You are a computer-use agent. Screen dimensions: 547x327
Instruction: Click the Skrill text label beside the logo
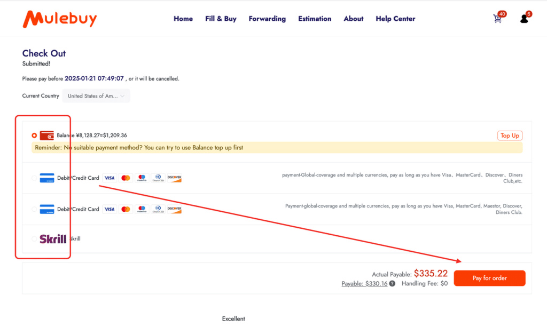click(75, 239)
